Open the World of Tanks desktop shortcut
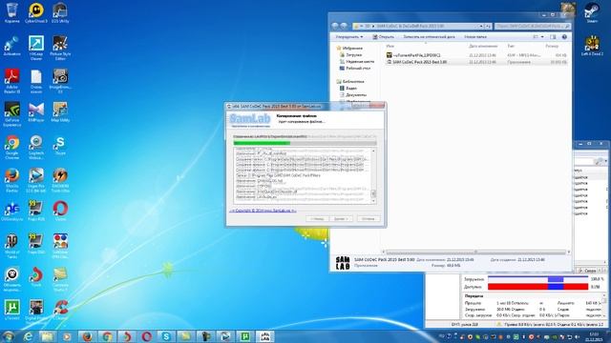Screen dimensions: 611x343 [x=12, y=246]
